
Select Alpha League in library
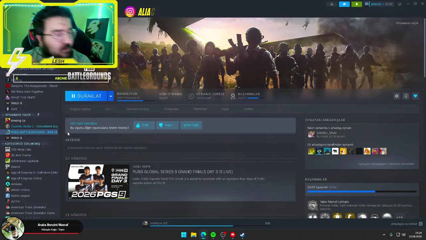coord(20,196)
